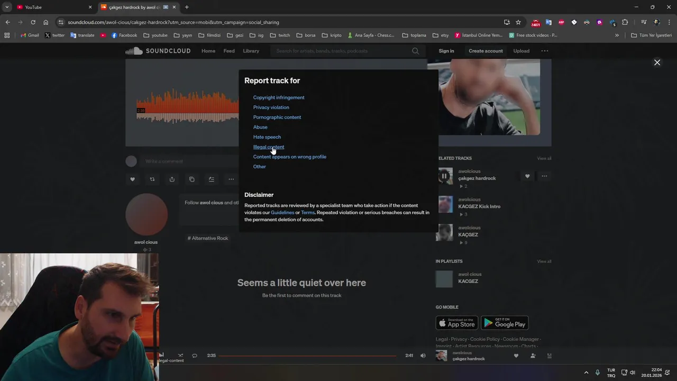Viewport: 677px width, 381px height.
Task: Click Sign in button
Action: pyautogui.click(x=446, y=51)
